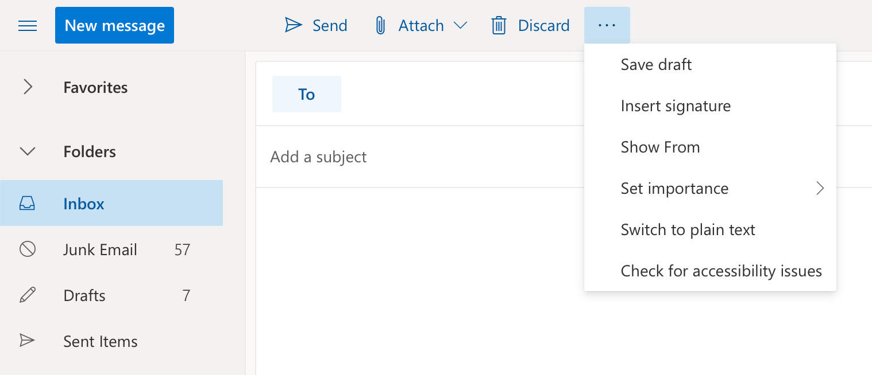The height and width of the screenshot is (375, 872).
Task: Click the Drafts pencil icon
Action: (27, 295)
